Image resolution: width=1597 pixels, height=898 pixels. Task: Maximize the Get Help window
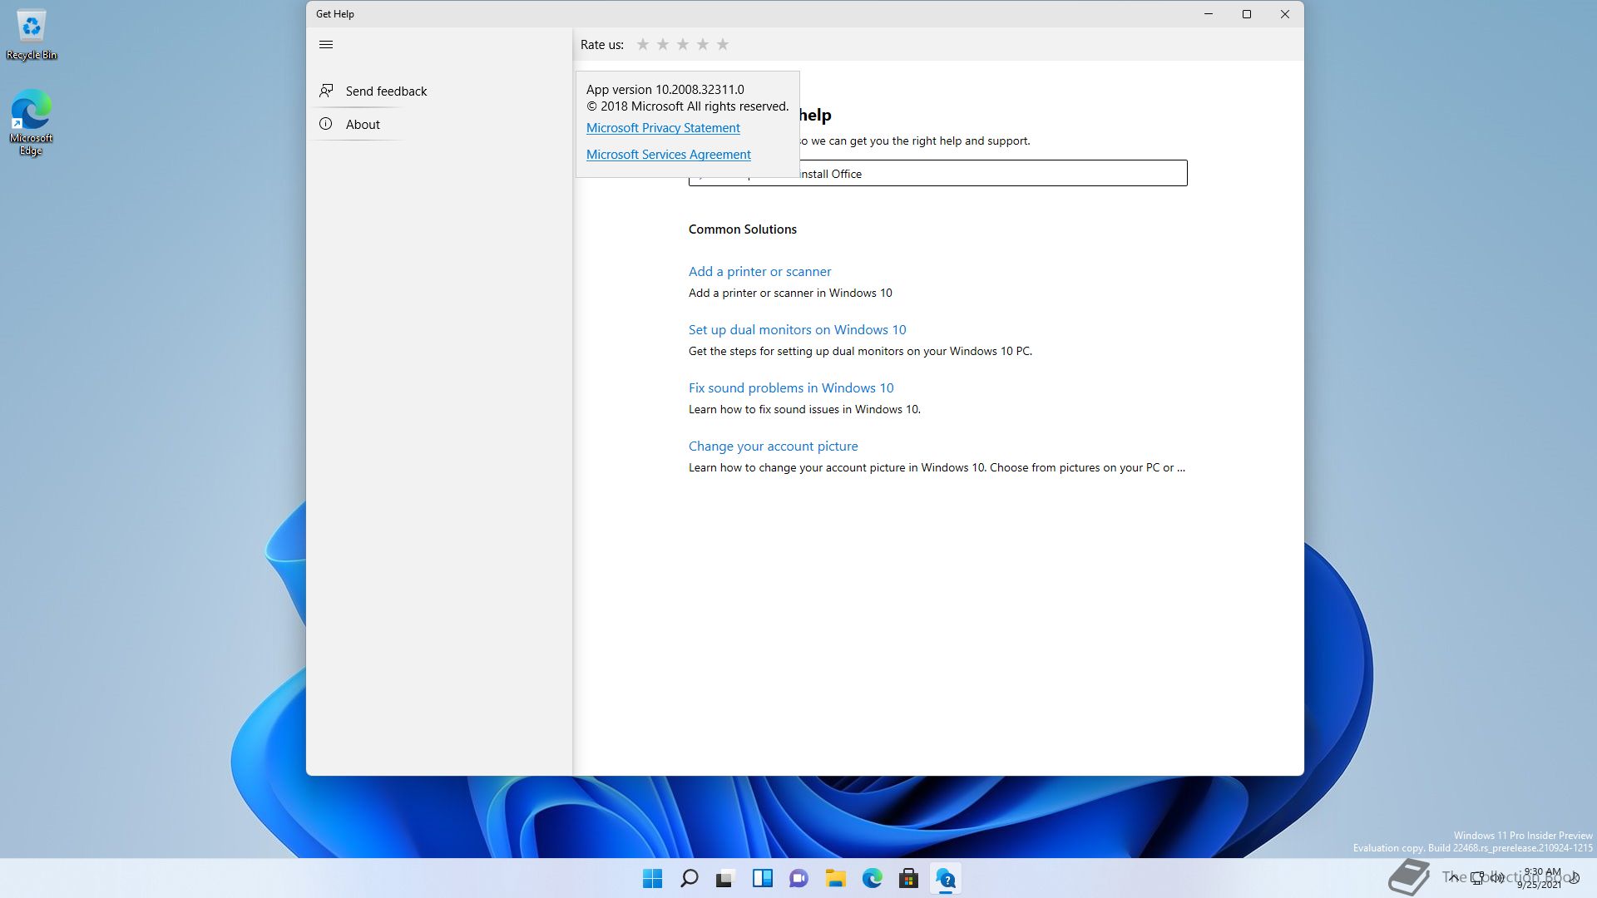pos(1247,14)
